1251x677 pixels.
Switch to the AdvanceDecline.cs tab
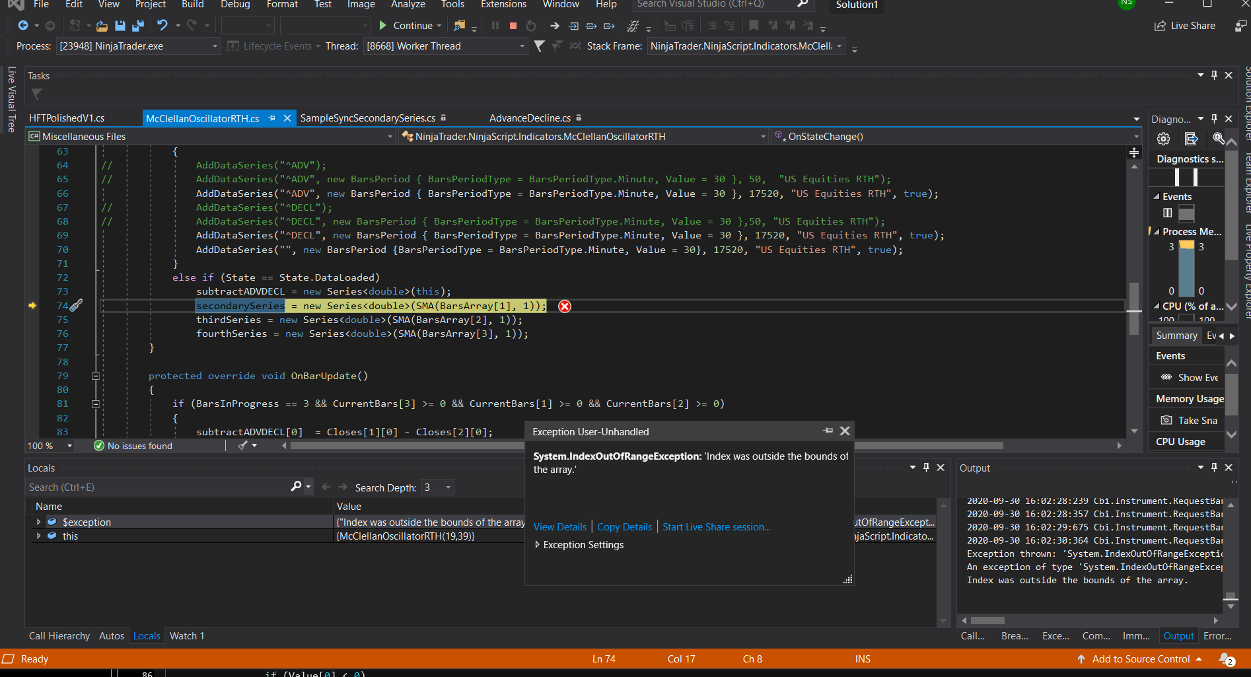530,118
